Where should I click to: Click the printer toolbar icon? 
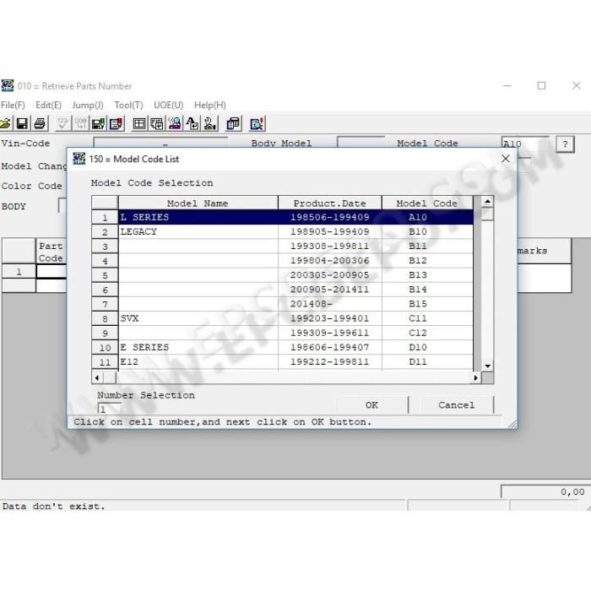click(x=40, y=123)
